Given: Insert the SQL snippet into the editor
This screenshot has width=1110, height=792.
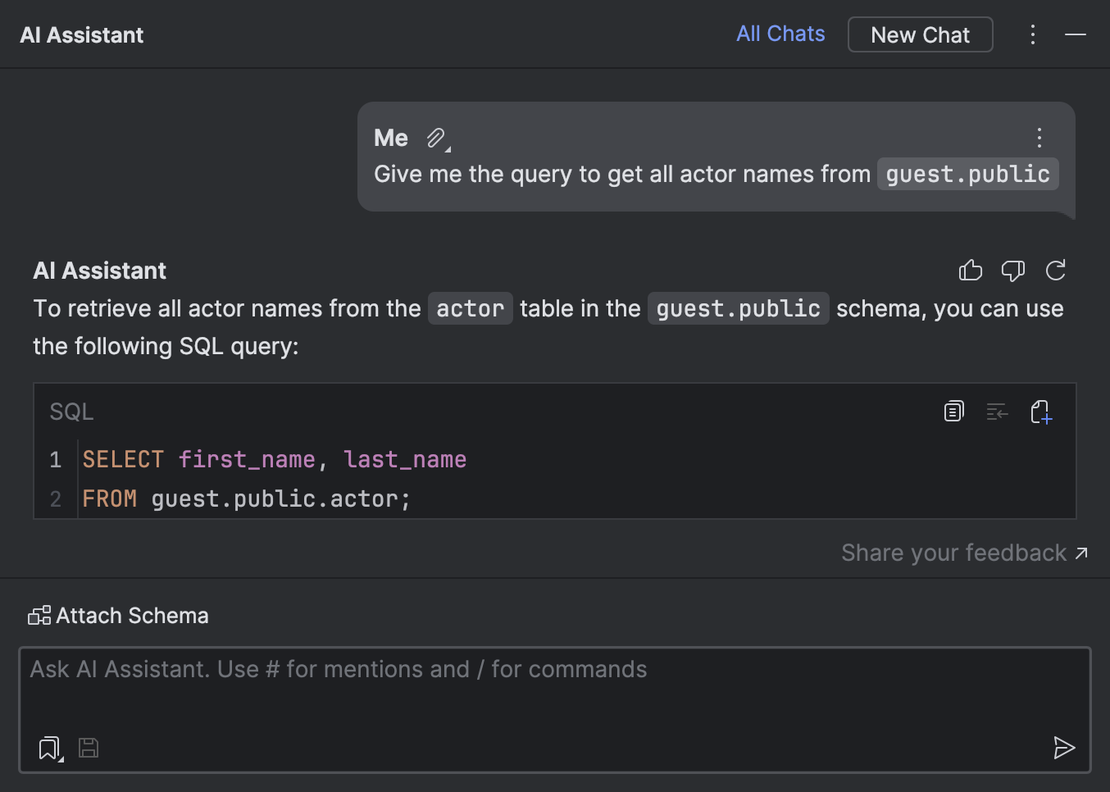Looking at the screenshot, I should click(x=998, y=412).
